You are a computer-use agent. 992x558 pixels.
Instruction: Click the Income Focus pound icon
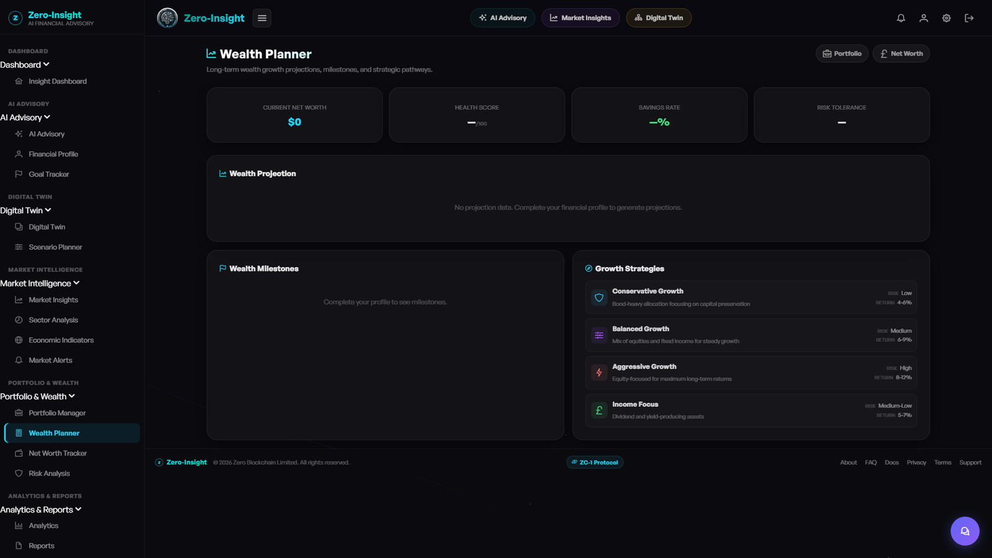(x=599, y=410)
